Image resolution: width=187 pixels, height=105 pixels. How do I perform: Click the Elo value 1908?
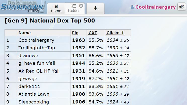pos(79,94)
